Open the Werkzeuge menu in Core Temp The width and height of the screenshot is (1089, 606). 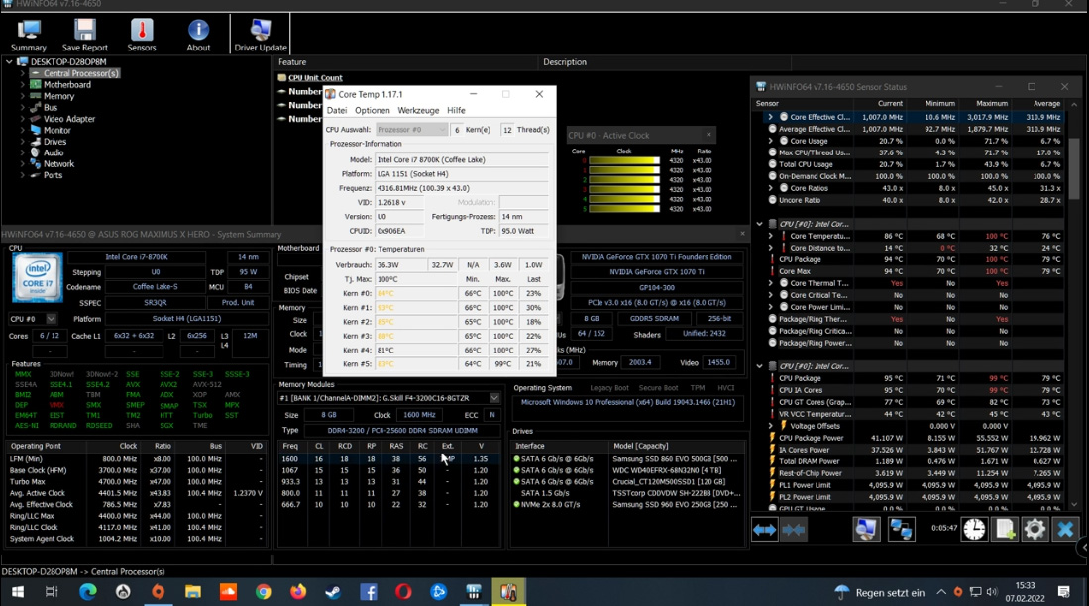[x=418, y=110]
